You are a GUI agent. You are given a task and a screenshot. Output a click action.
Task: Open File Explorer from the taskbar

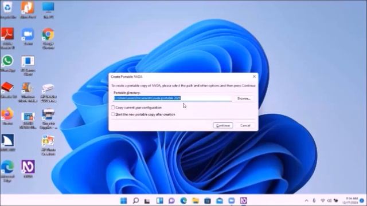pyautogui.click(x=196, y=200)
